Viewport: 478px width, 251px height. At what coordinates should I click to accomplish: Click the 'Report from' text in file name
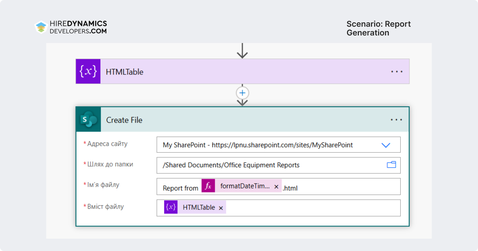180,188
